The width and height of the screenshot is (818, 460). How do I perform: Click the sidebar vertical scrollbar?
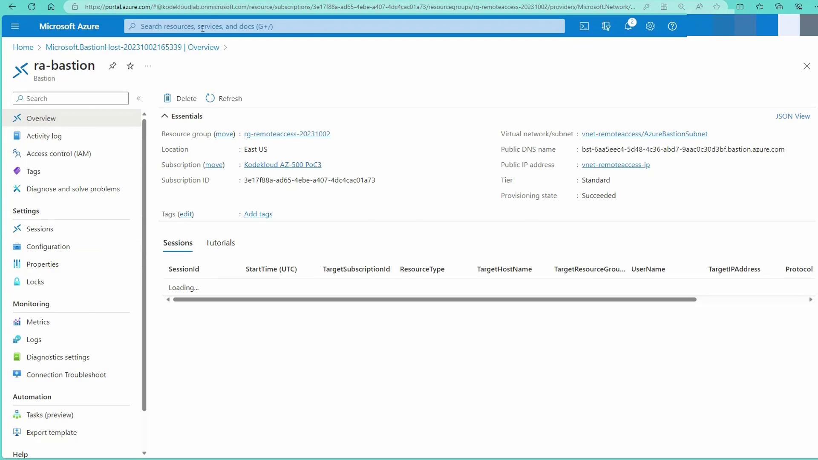(144, 265)
